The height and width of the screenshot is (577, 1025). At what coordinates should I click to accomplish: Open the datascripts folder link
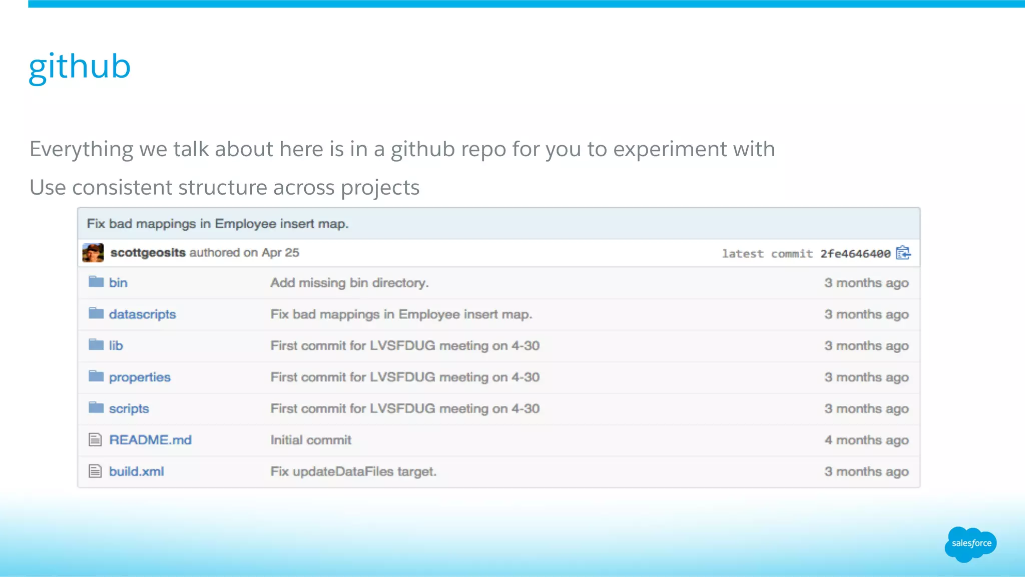coord(143,314)
